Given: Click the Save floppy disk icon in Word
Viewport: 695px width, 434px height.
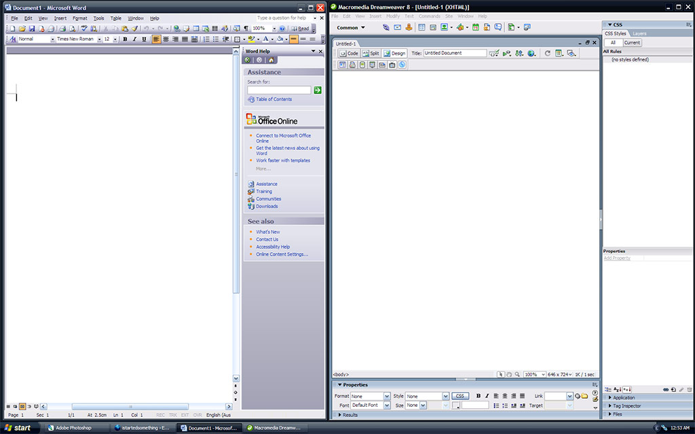Looking at the screenshot, I should (x=32, y=28).
